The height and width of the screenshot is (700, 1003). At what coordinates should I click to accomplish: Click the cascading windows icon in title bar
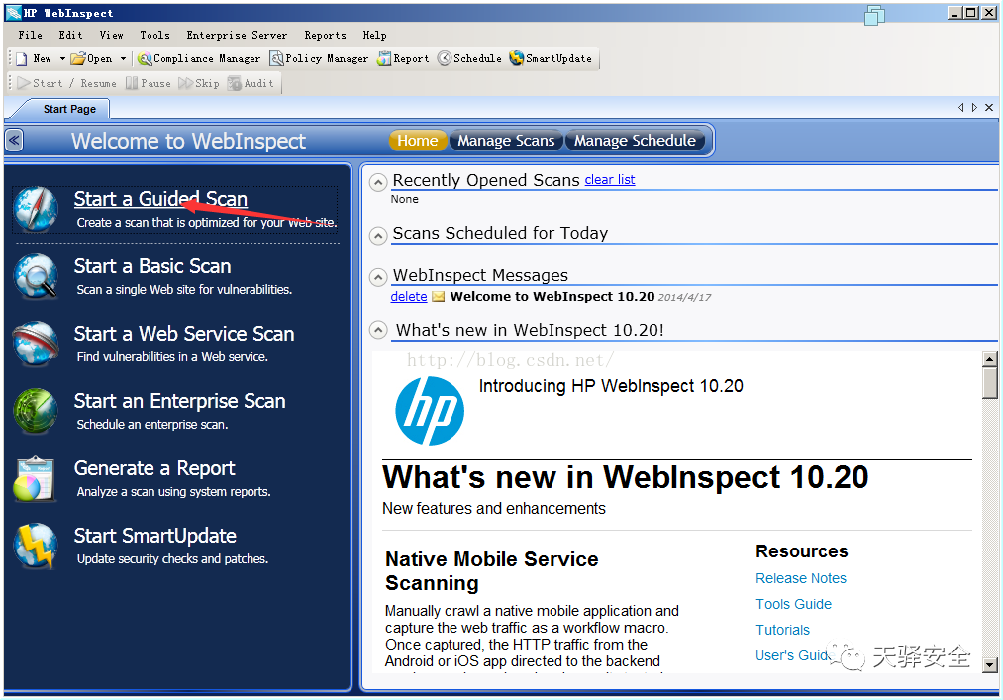click(873, 15)
